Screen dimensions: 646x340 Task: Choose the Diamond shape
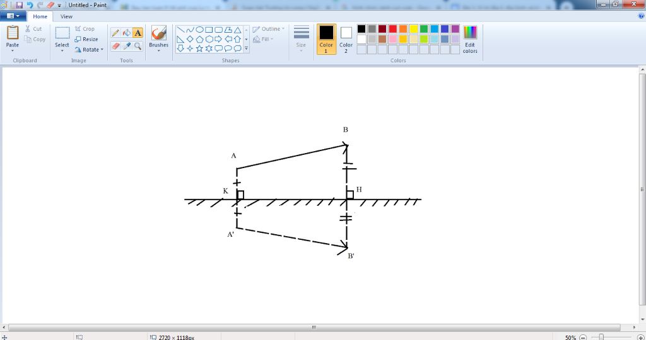(190, 39)
